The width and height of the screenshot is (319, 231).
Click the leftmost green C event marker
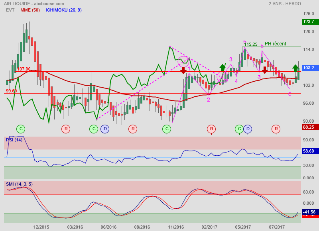21,129
